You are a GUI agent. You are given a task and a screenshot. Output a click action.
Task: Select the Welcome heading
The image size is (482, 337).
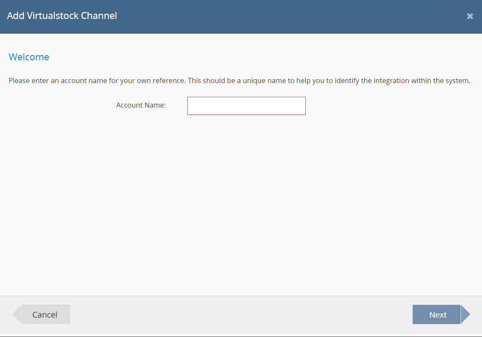(x=29, y=57)
